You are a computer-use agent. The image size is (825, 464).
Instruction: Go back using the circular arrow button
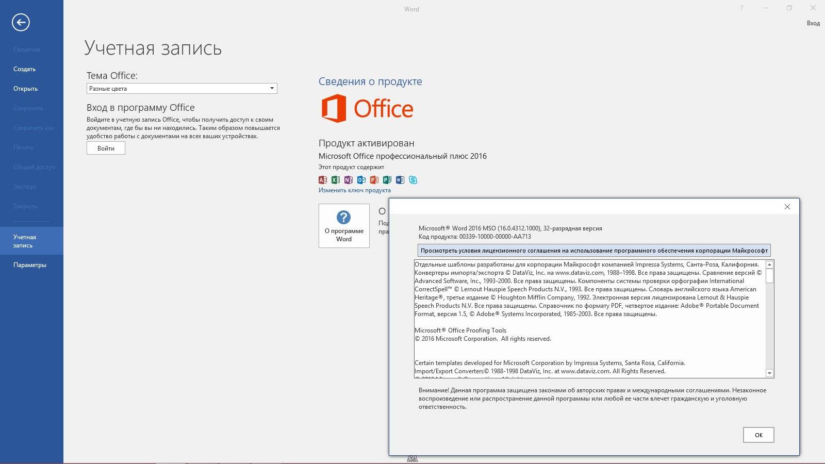click(21, 22)
